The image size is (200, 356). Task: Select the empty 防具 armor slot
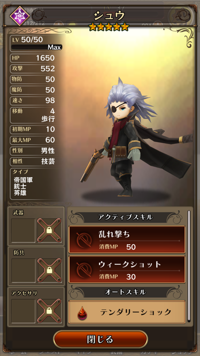[x=24, y=270]
